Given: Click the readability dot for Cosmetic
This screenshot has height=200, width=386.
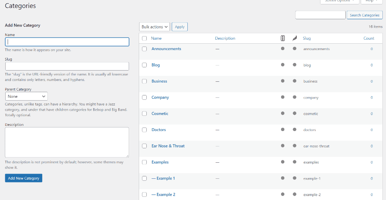Looking at the screenshot, I should [294, 113].
